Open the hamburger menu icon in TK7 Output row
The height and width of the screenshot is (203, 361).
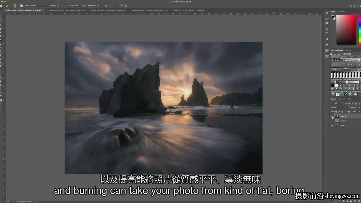pos(333,94)
